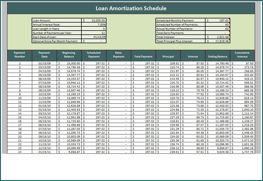Image resolution: width=263 pixels, height=181 pixels.
Task: Click the Annual Interest Rate 7.00% cell
Action: [x=94, y=25]
